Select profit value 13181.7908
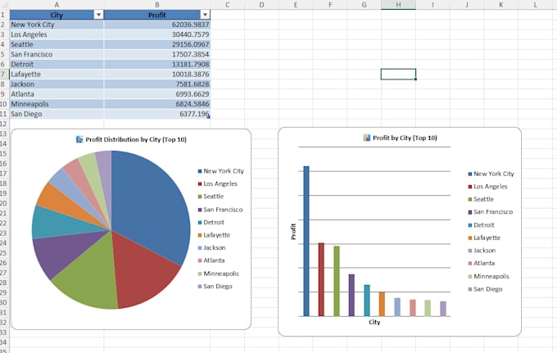Screen dimensions: 557x353 157,64
